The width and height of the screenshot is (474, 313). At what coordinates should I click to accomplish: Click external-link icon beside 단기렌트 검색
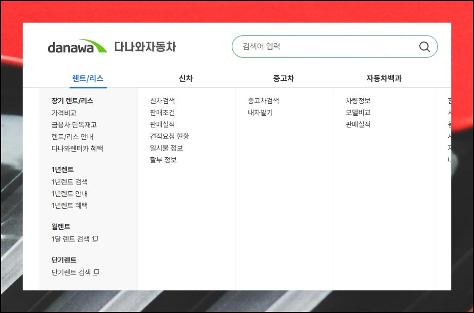96,272
